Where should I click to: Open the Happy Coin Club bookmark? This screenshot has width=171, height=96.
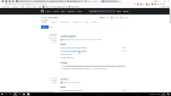pyautogui.click(x=63, y=7)
